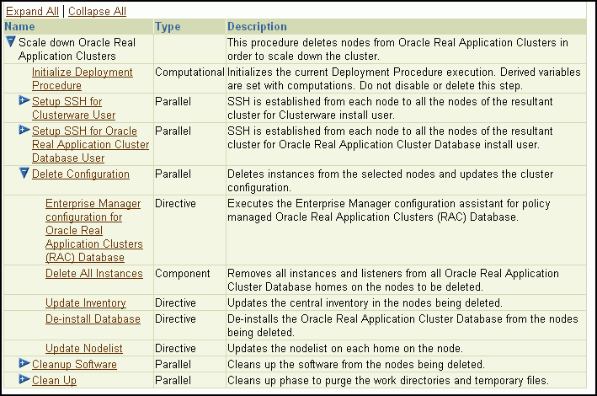This screenshot has height=396, width=597.
Task: Expand the Setup SSH for Clusterware User step
Action: point(24,100)
